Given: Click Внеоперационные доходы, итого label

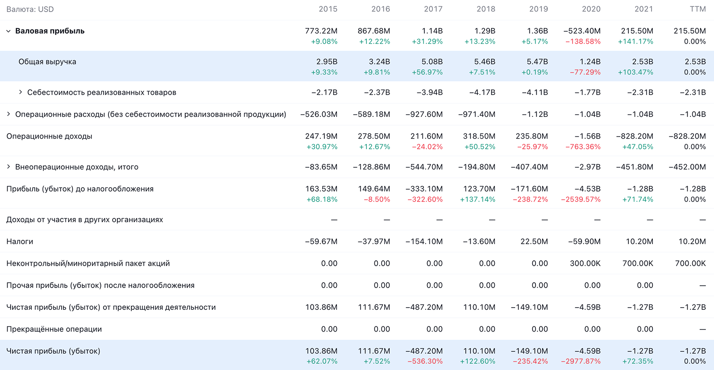Looking at the screenshot, I should [77, 167].
